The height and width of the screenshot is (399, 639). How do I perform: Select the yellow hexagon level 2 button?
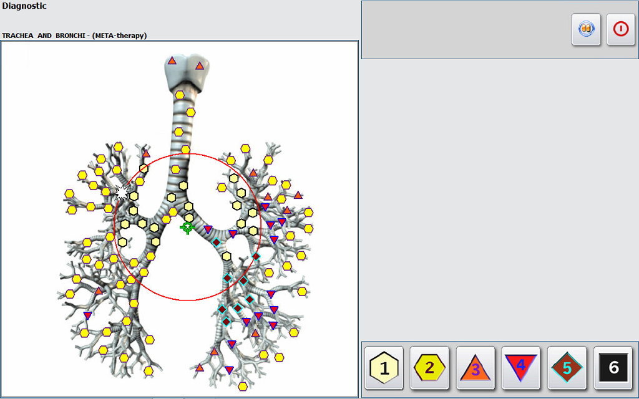(x=429, y=367)
